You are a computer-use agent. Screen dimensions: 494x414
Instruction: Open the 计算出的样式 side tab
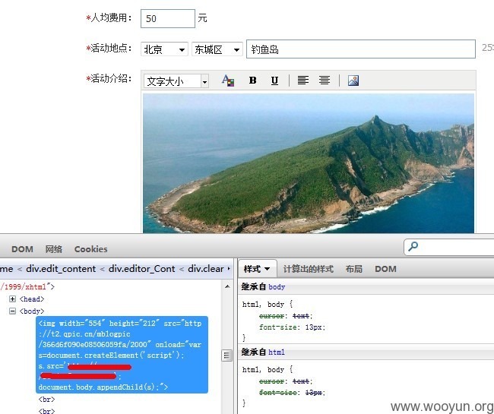coord(308,269)
